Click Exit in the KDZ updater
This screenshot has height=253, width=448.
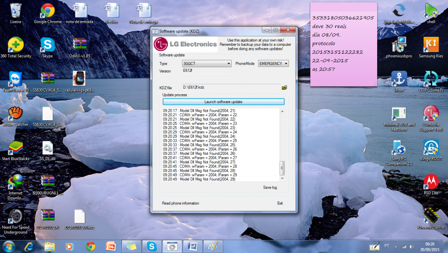280,203
